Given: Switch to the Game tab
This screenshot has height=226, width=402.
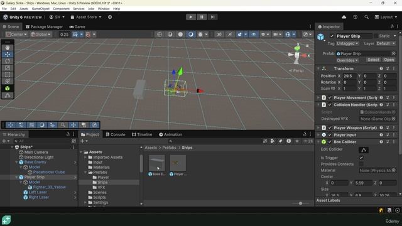Looking at the screenshot, I should [77, 26].
